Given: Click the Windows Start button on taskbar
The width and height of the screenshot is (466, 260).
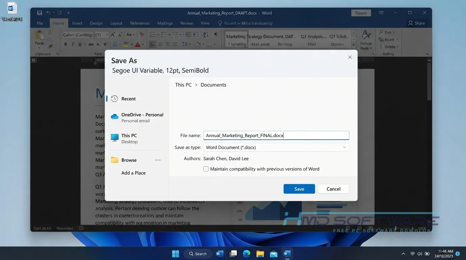Looking at the screenshot, I should tap(175, 254).
